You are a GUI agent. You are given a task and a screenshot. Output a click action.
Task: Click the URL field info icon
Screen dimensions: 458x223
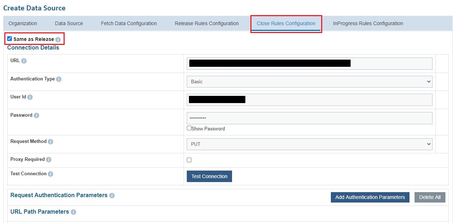point(24,61)
